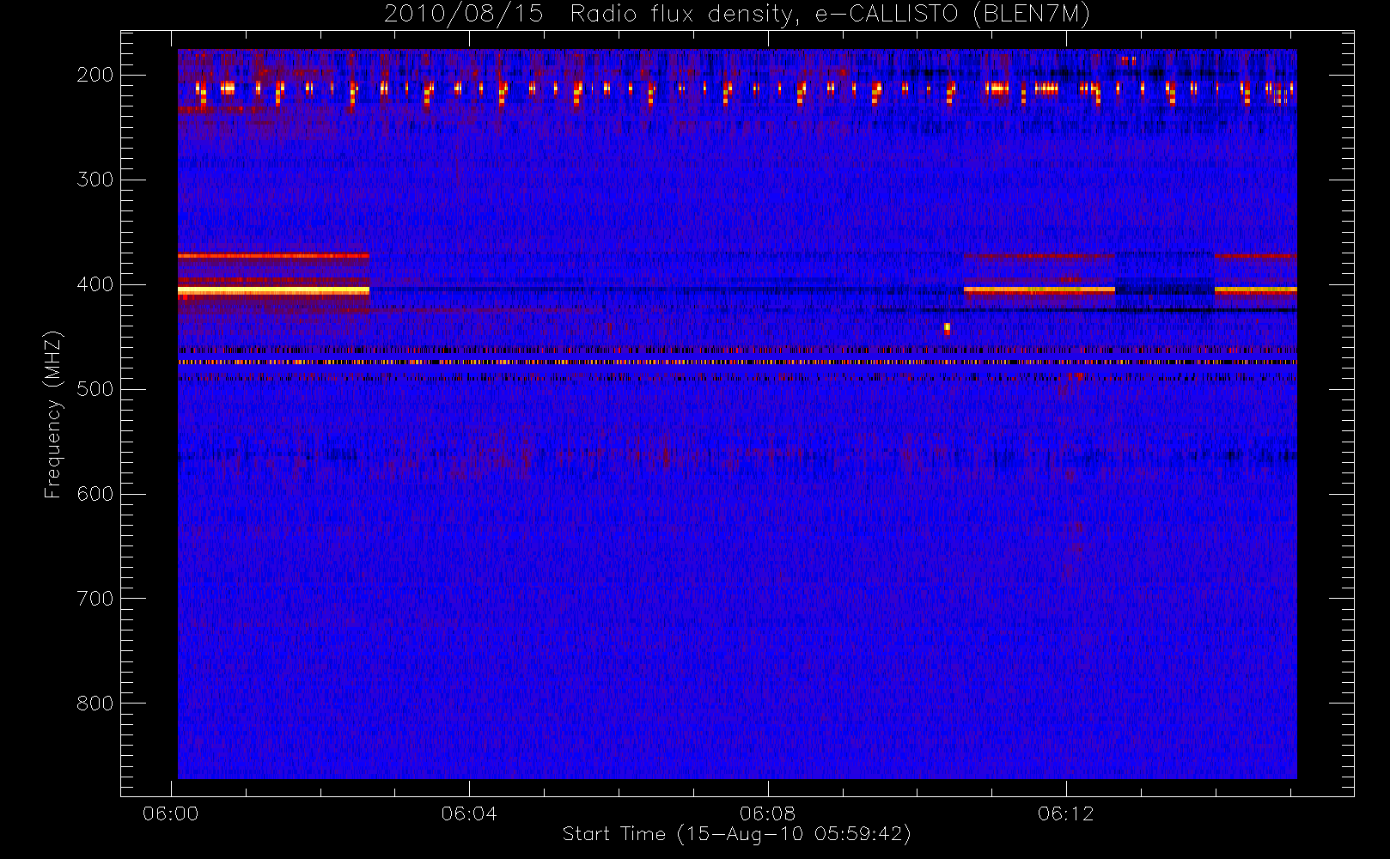Click the 600 frequency tick label
Screen dimensions: 1390x859
(x=95, y=494)
